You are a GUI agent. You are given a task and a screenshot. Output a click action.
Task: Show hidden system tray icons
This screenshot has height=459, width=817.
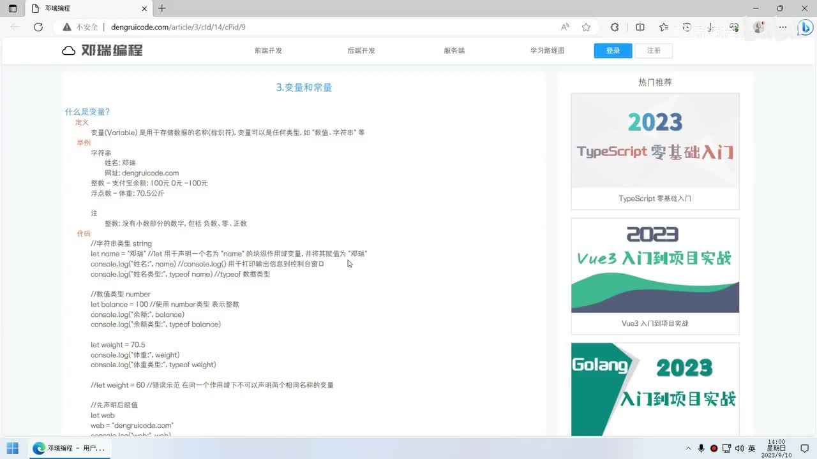pyautogui.click(x=688, y=448)
